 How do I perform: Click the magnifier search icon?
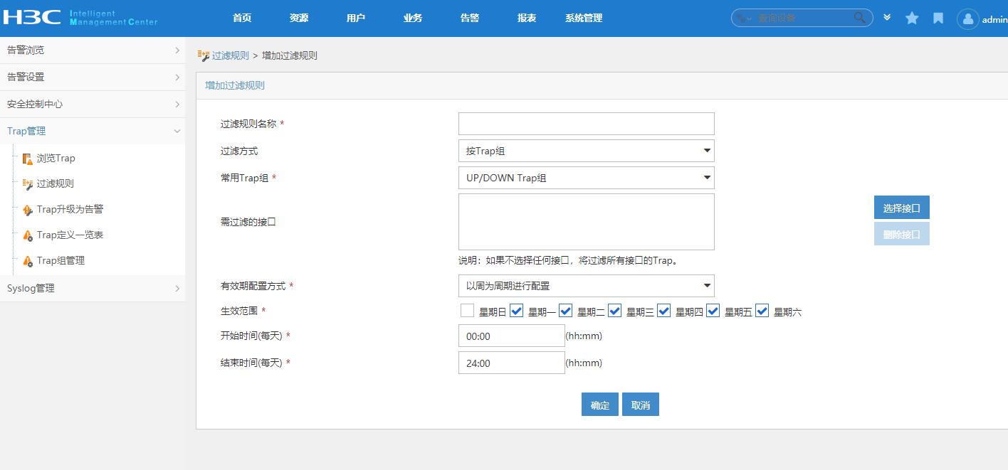[860, 18]
